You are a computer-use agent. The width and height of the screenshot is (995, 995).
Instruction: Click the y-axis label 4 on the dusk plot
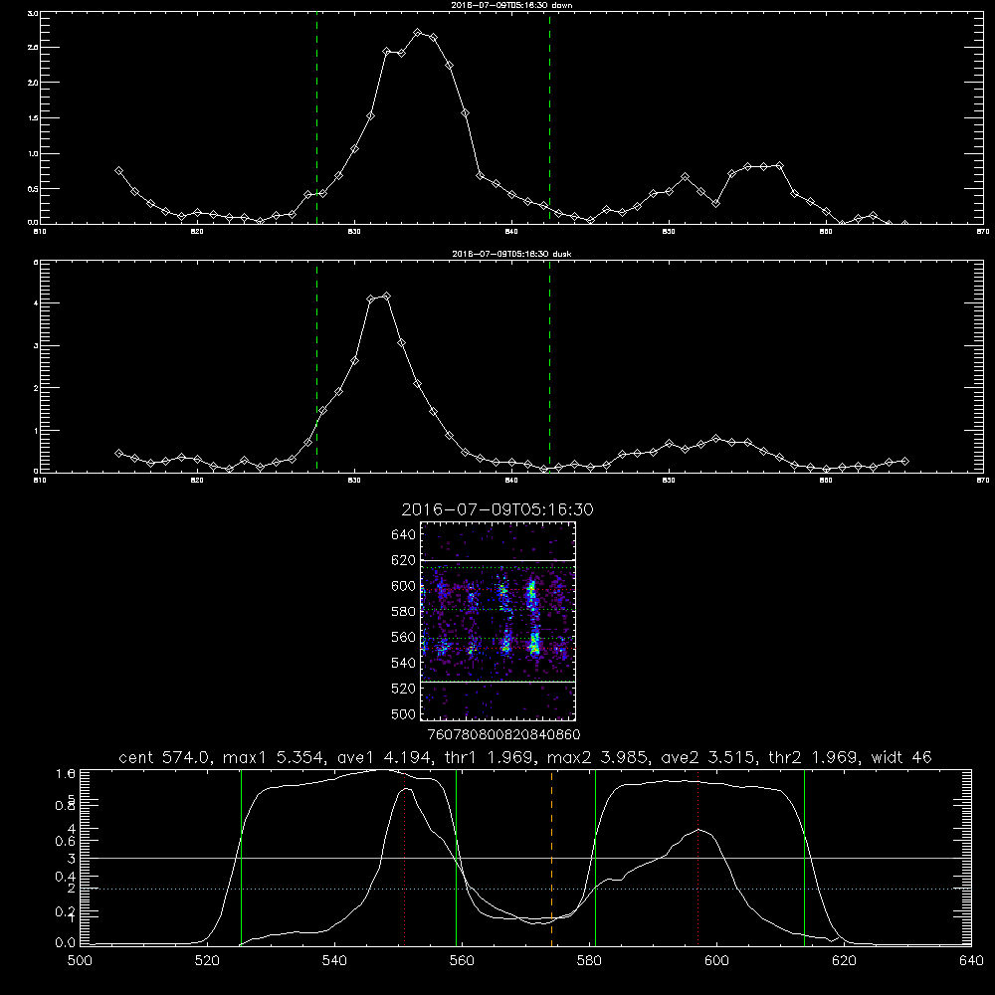[36, 302]
